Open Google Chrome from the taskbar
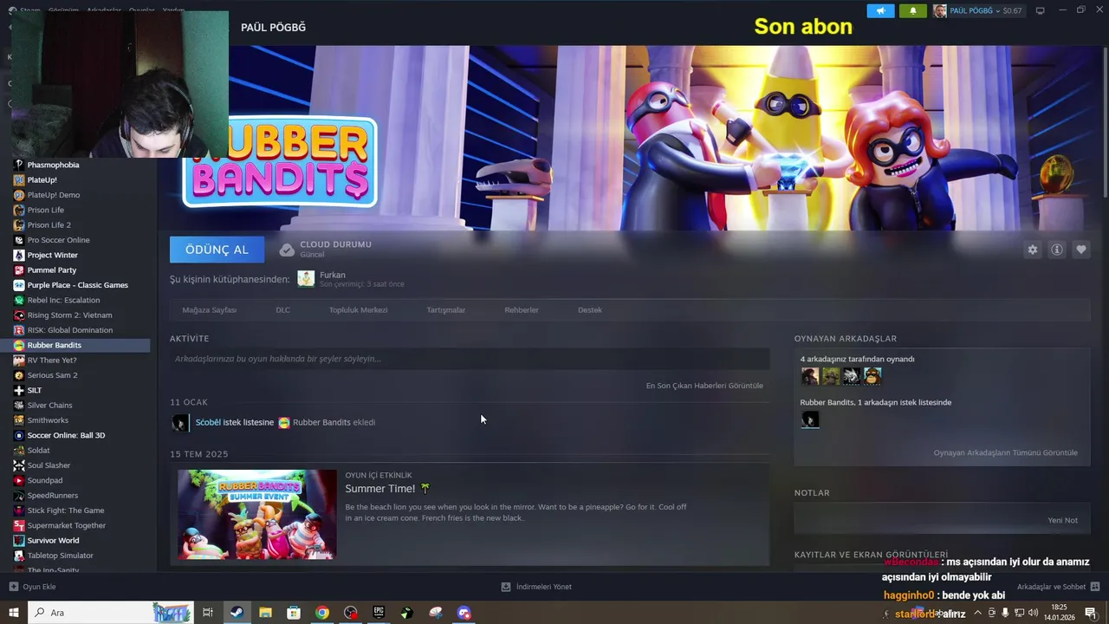This screenshot has height=624, width=1109. pos(322,613)
